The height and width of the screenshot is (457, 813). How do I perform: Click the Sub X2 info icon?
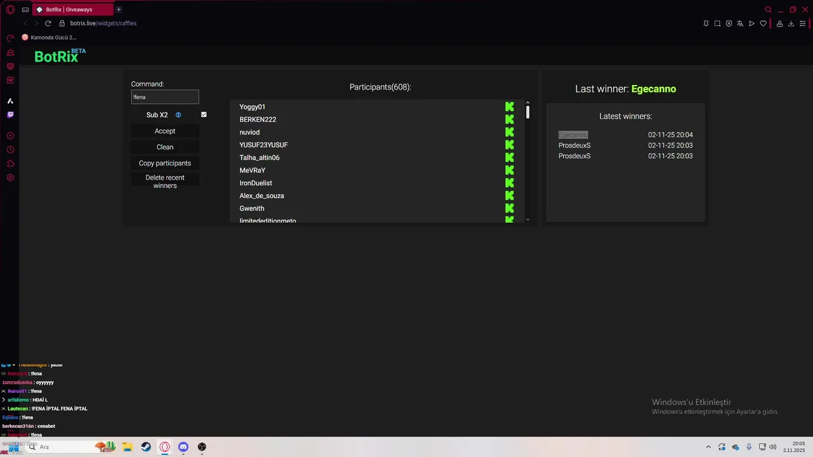pos(178,115)
